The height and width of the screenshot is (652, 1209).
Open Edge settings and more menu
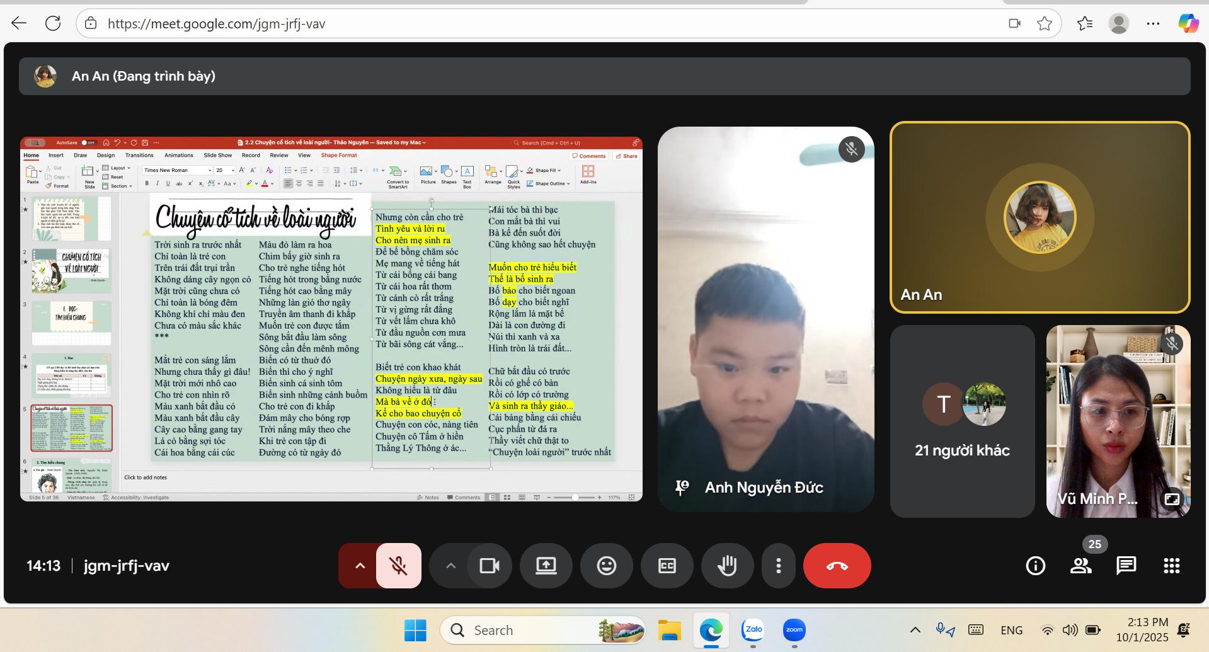tap(1153, 24)
